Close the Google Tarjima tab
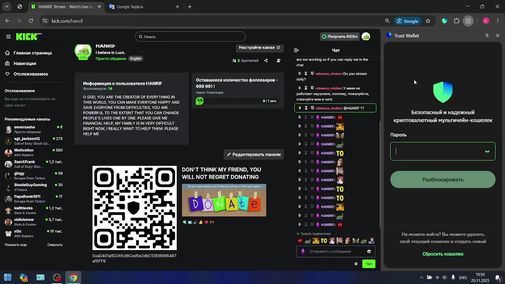Viewport: 505px width, 284px height. (178, 7)
